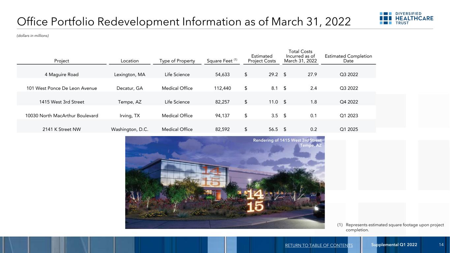
Task: Select 10030 North MacArthur Boulevard entry
Action: coord(62,116)
